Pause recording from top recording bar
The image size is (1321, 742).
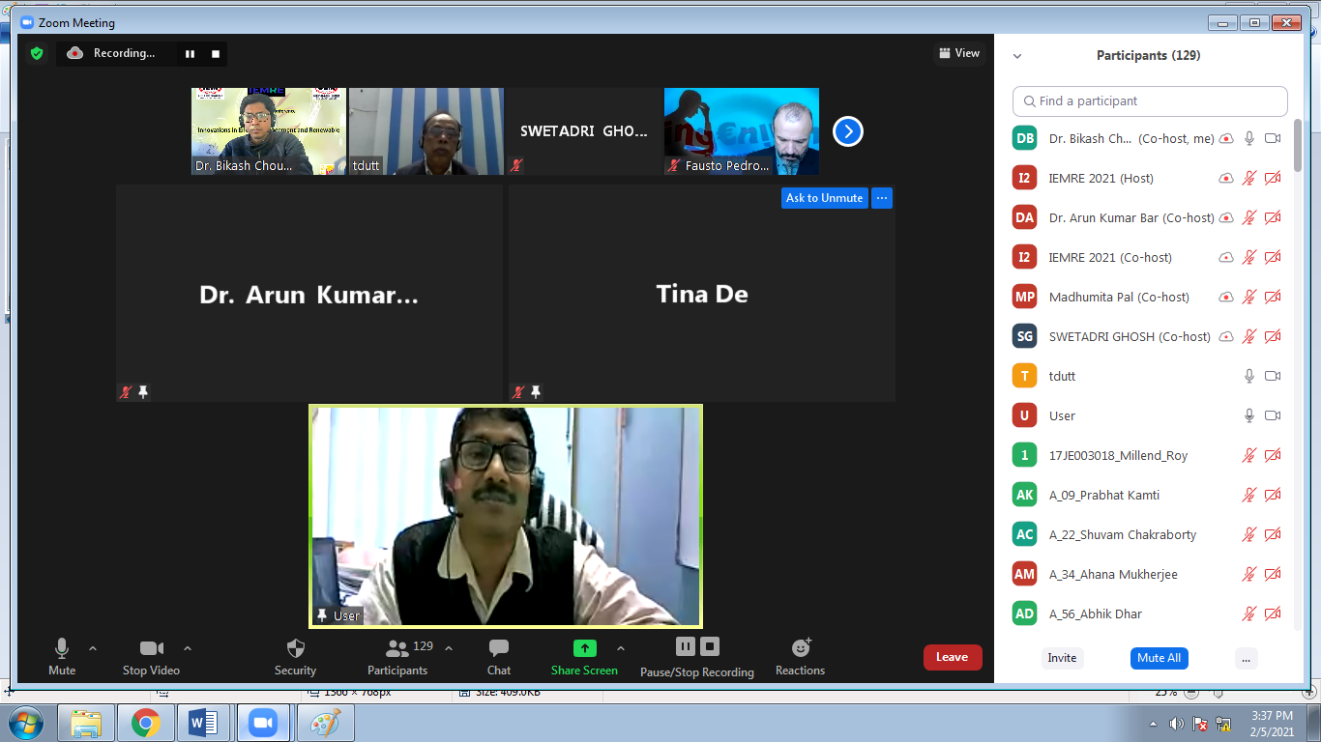tap(190, 54)
